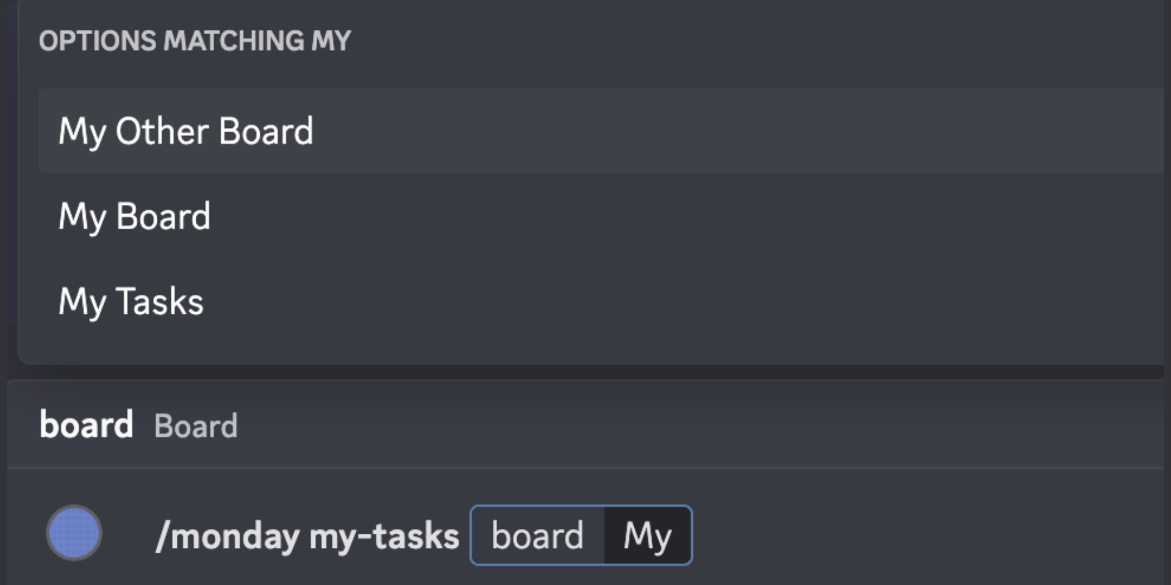Choose My Board from autocomplete list
Image resolution: width=1171 pixels, height=585 pixels.
(134, 216)
